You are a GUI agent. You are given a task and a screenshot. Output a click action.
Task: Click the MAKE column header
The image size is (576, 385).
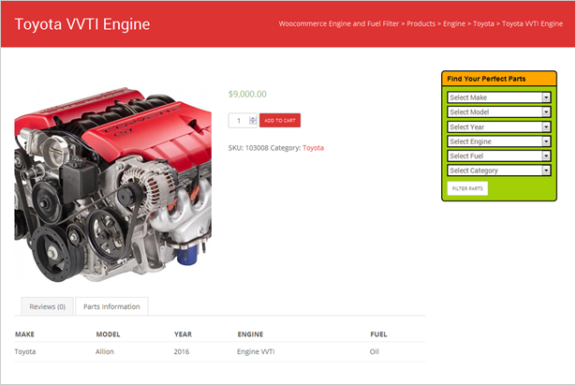24,334
